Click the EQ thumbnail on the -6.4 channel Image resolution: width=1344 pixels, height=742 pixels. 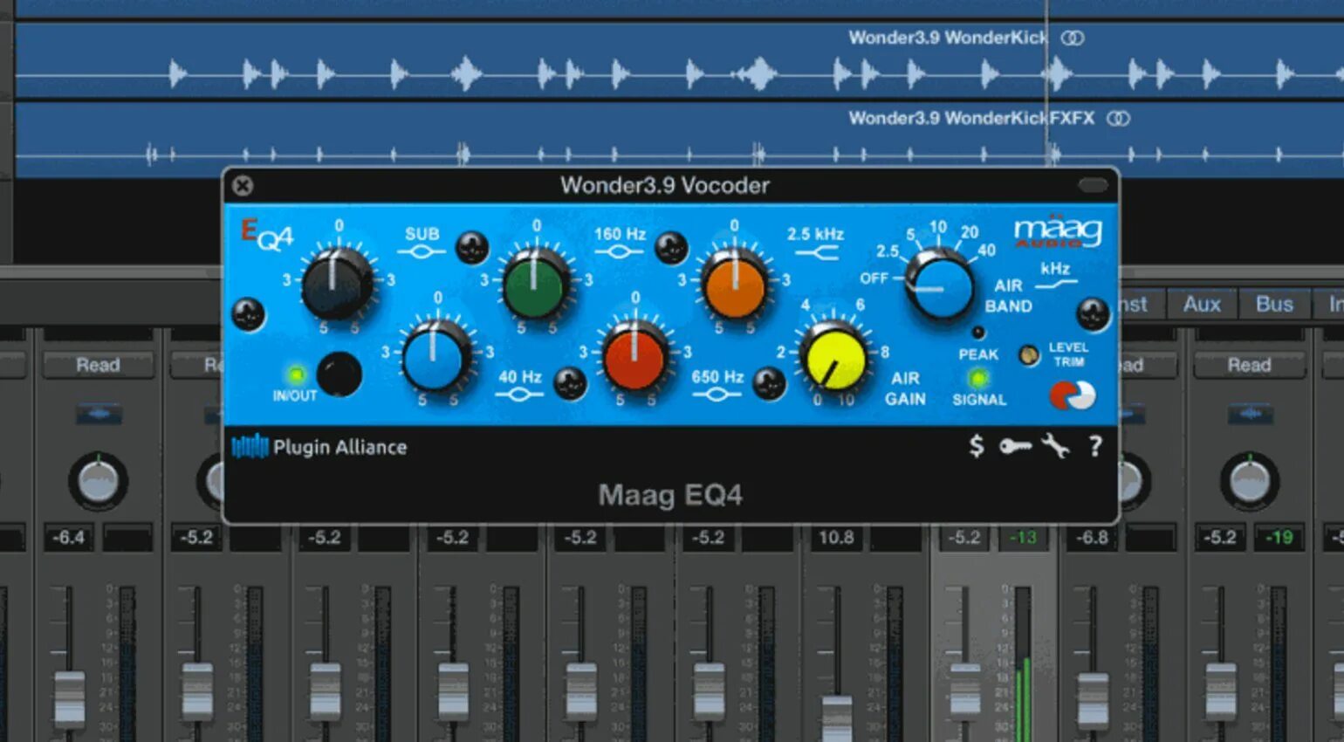click(99, 413)
